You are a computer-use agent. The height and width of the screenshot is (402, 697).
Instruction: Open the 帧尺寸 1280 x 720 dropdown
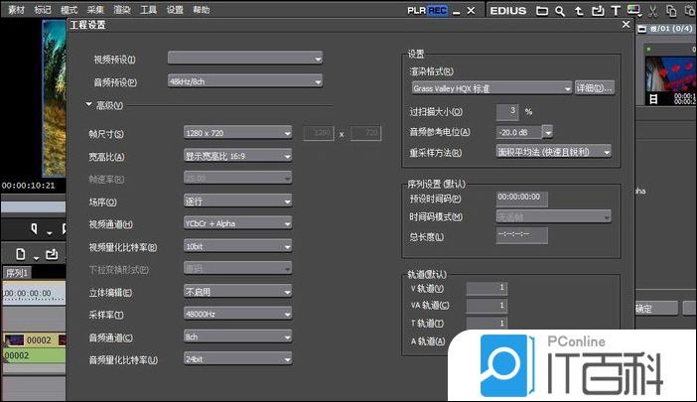click(x=237, y=133)
